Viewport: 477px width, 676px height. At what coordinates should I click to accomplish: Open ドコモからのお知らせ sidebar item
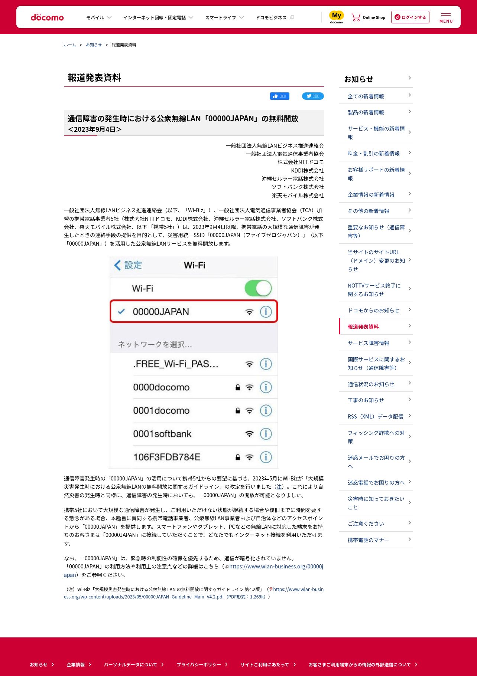[x=376, y=310]
